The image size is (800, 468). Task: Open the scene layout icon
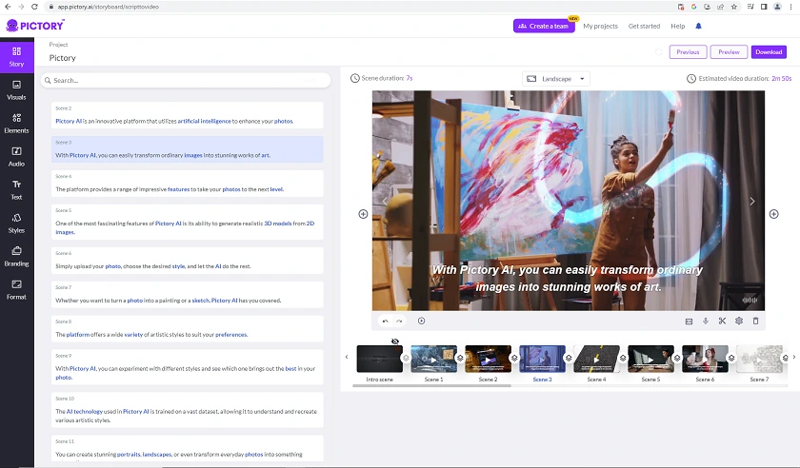[689, 322]
